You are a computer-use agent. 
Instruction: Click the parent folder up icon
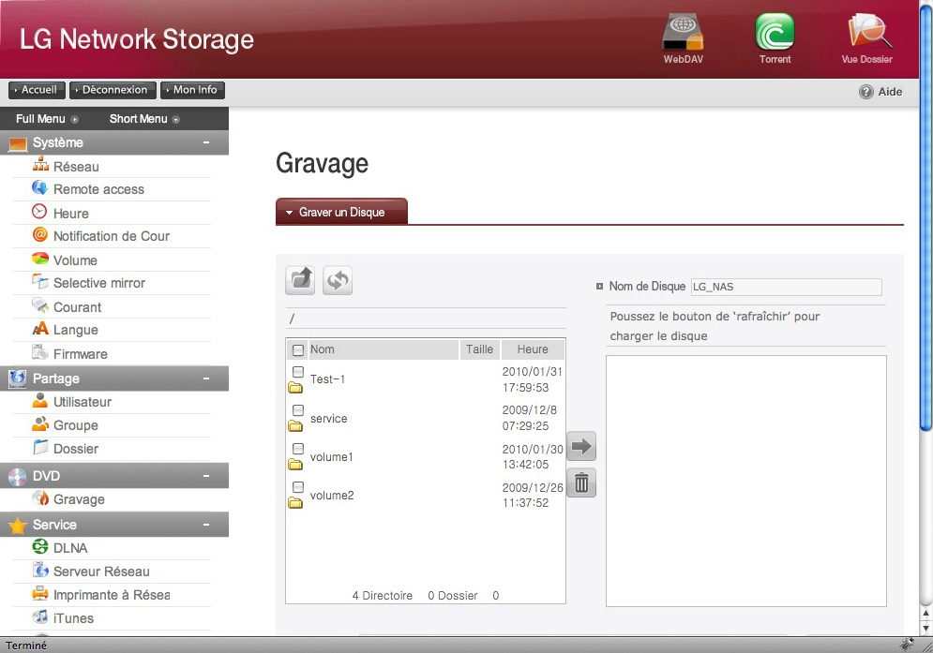pyautogui.click(x=300, y=280)
